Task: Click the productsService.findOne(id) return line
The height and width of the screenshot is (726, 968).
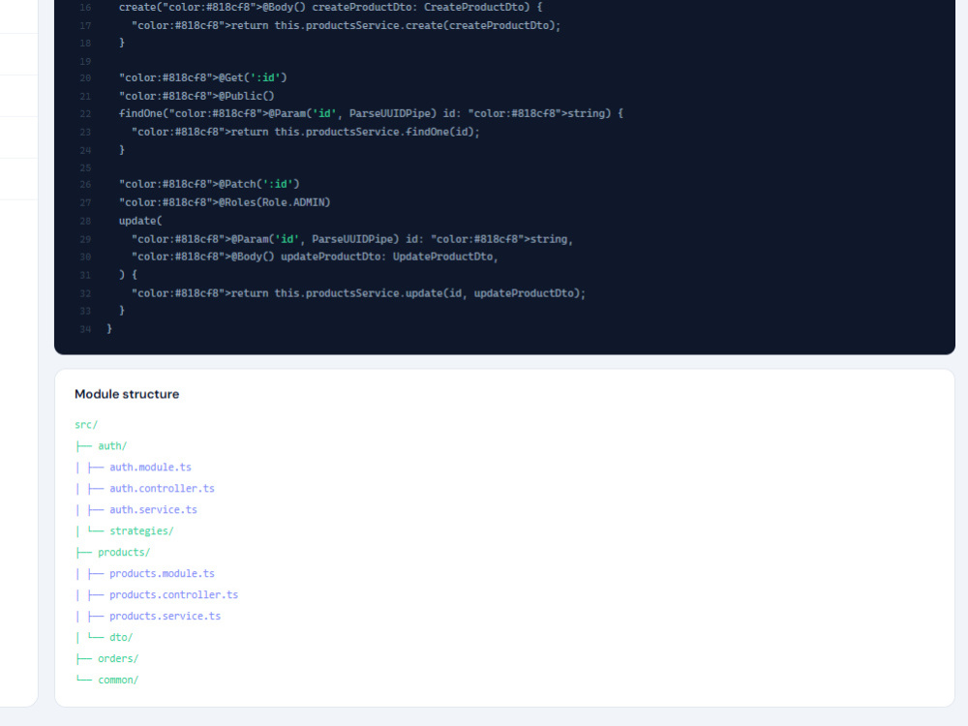Action: 306,132
